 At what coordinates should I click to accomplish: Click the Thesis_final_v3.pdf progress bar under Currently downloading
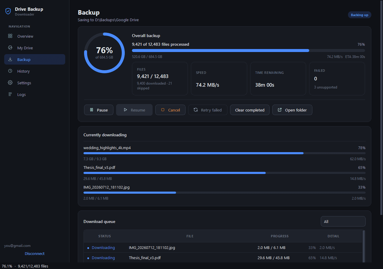224,173
